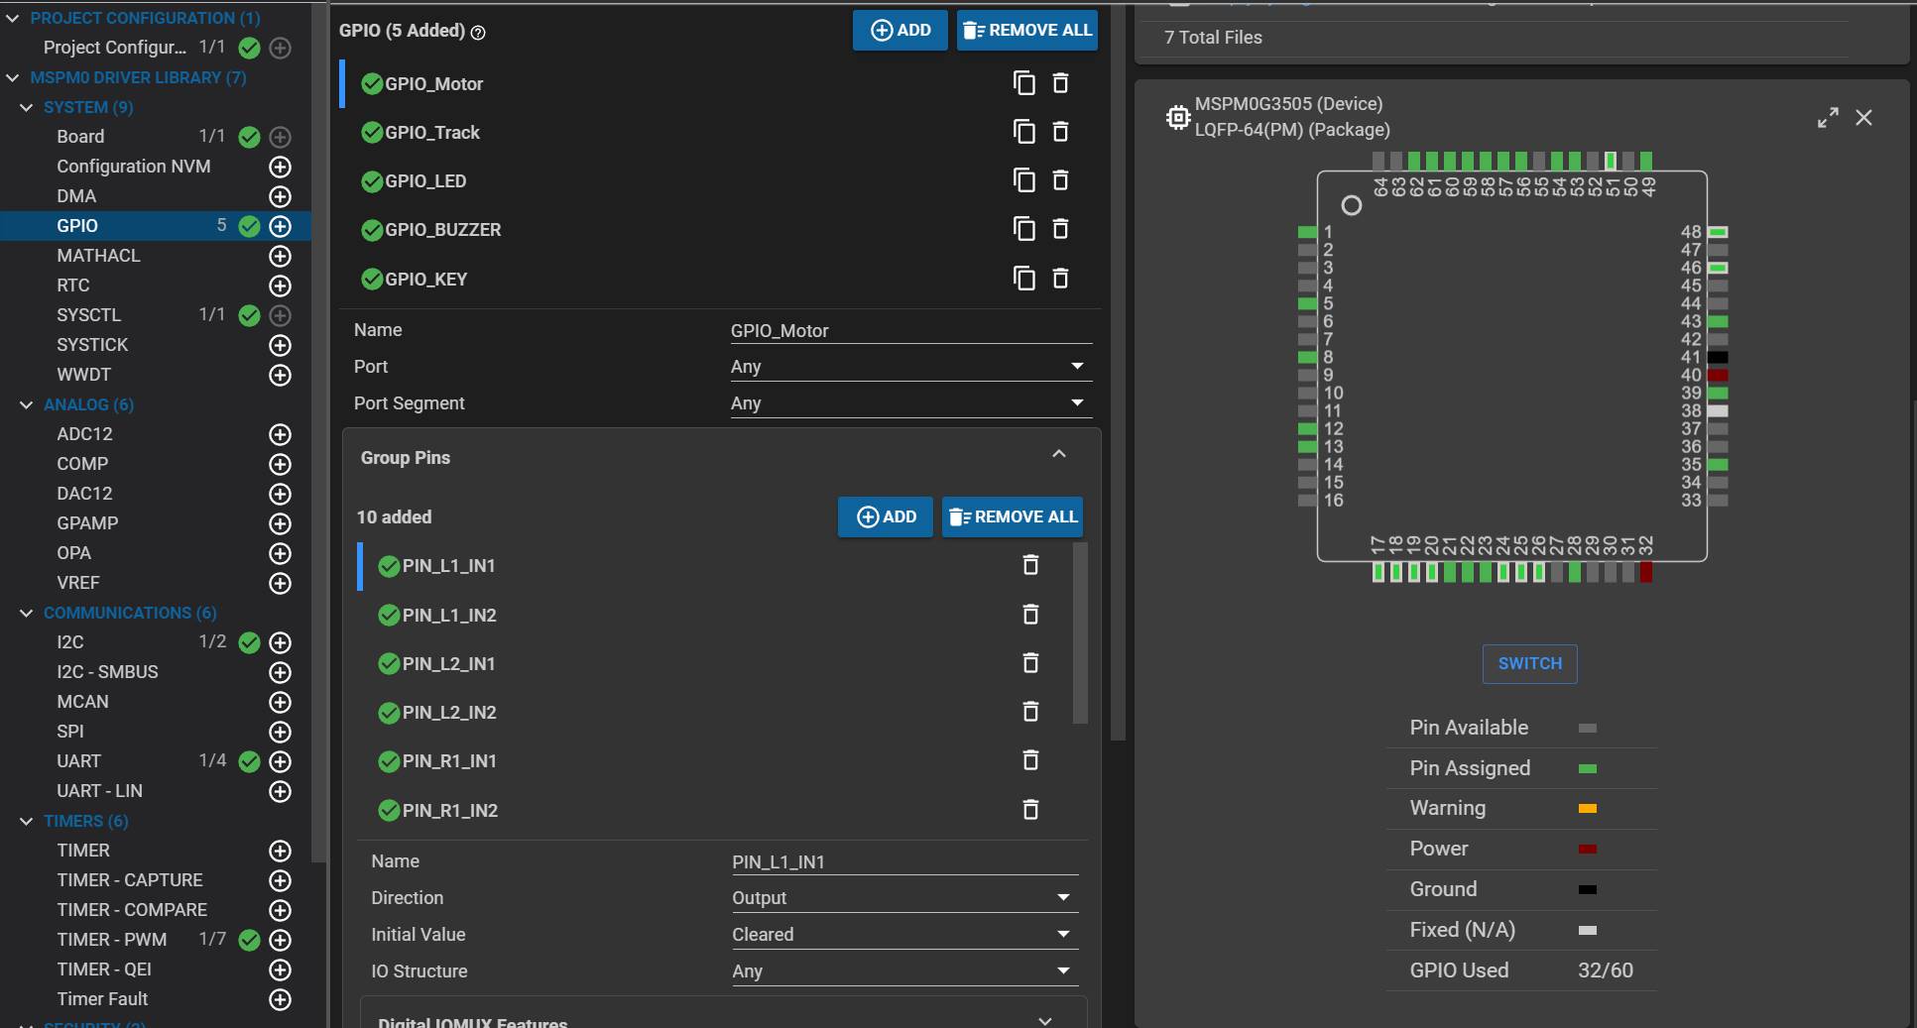
Task: Click the Pin Assigned green legend swatch
Action: pyautogui.click(x=1587, y=768)
